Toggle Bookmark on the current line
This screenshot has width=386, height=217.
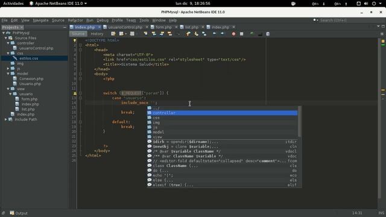204,34
